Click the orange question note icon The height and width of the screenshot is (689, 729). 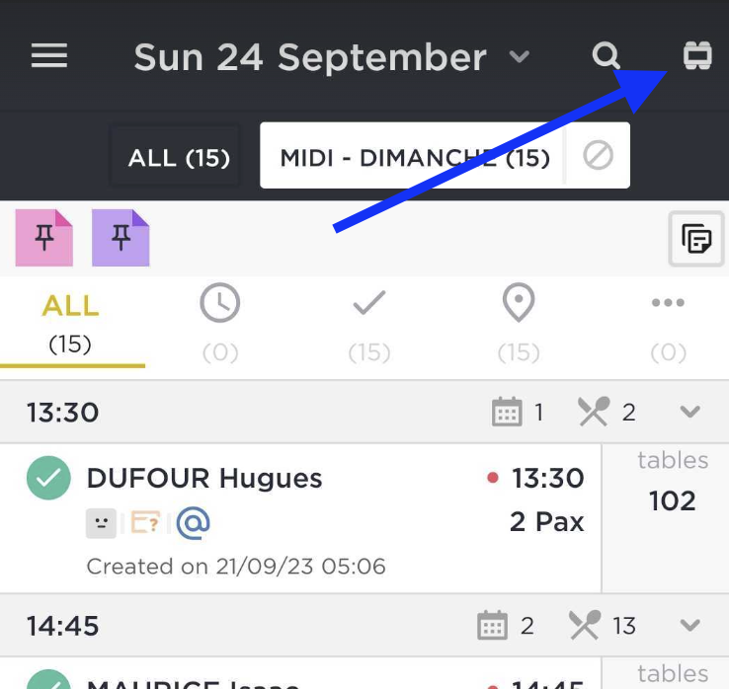[145, 522]
